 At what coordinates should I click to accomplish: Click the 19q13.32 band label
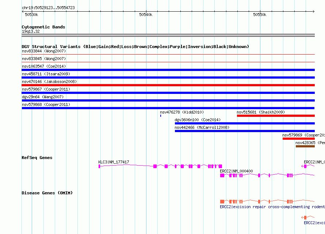pyautogui.click(x=31, y=31)
